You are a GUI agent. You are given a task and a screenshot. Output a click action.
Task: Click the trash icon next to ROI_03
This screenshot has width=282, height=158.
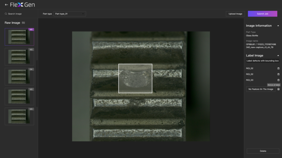(278, 80)
